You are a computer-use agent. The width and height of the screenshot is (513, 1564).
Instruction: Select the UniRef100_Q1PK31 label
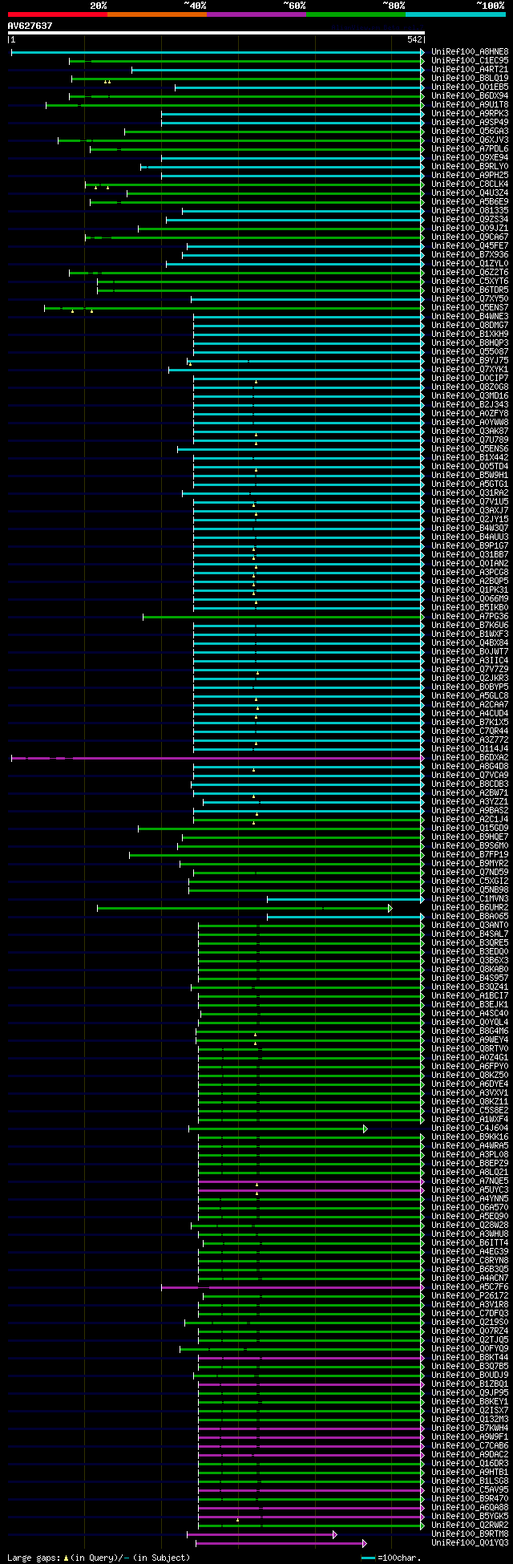470,590
